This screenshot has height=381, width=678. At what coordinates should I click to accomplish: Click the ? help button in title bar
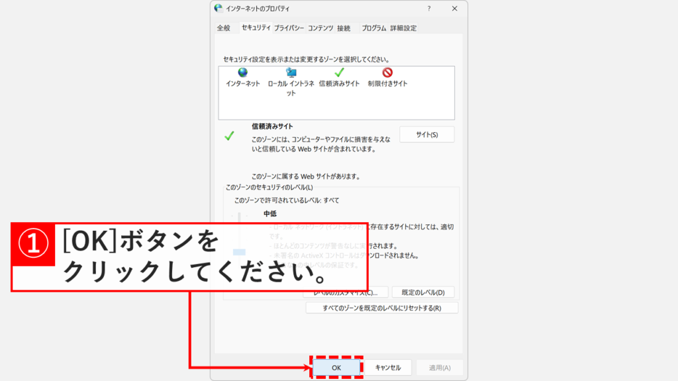(x=429, y=9)
